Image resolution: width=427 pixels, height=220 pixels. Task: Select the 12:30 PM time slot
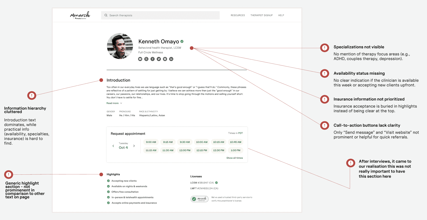(219, 150)
